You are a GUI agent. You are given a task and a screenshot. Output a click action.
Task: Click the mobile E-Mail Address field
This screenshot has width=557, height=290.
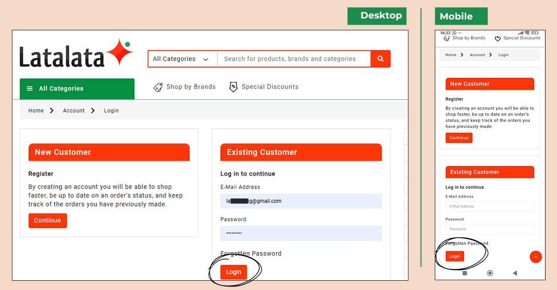tap(490, 206)
